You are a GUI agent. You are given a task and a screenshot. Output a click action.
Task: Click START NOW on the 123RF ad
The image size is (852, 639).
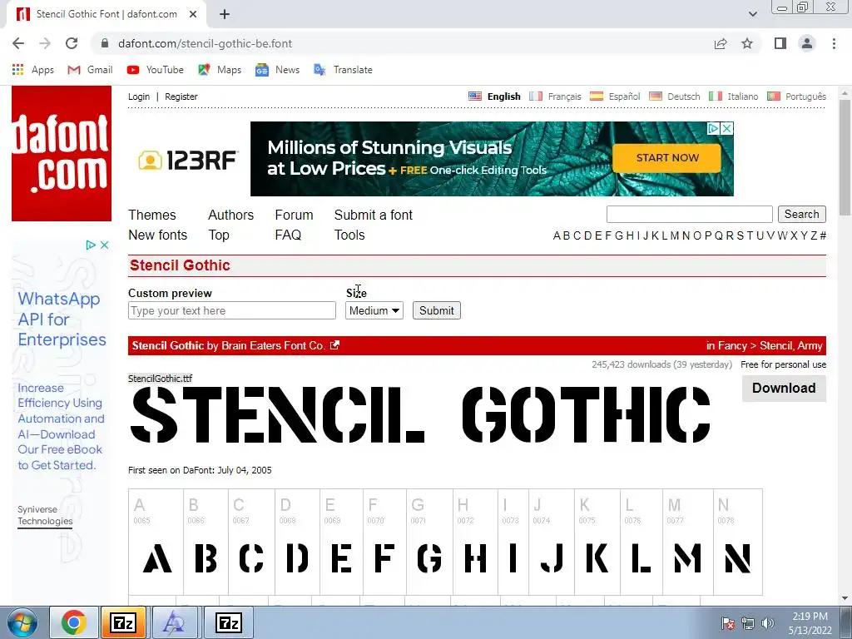667,157
